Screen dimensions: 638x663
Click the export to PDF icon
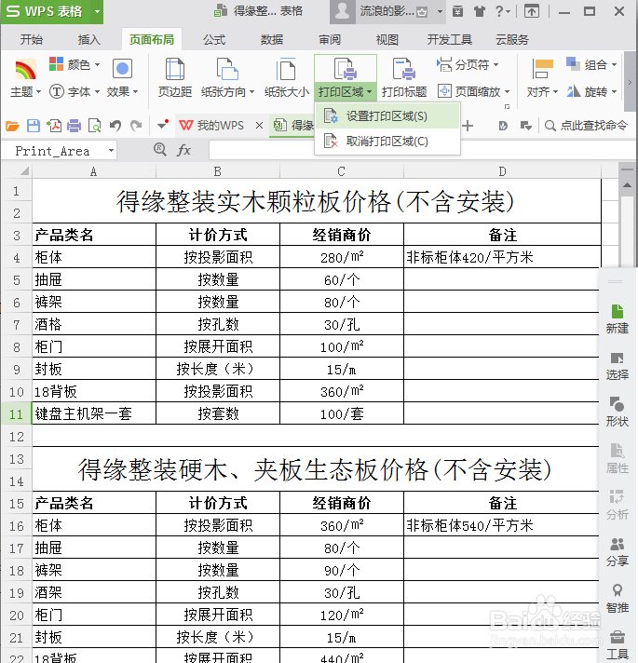tap(54, 126)
